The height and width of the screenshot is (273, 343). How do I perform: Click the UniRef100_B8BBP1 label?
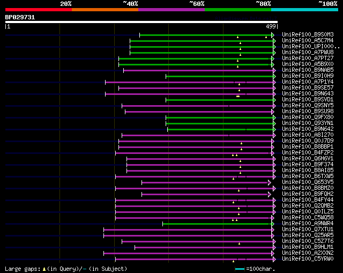pyautogui.click(x=308, y=146)
